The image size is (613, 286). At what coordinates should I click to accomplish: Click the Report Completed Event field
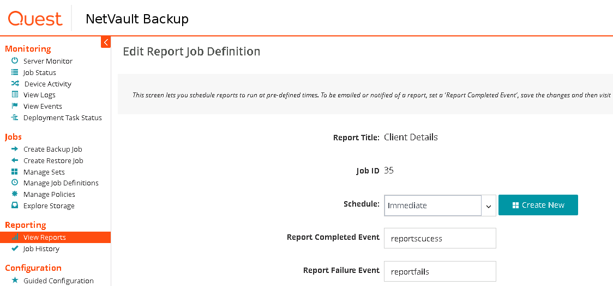tap(440, 238)
